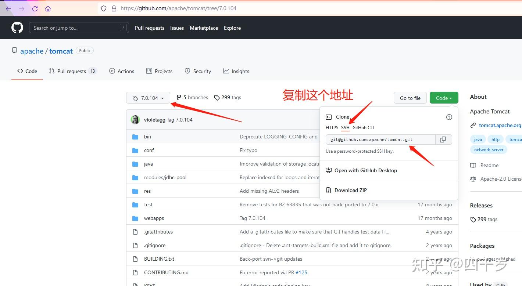Open the Releases heading link

(481, 206)
